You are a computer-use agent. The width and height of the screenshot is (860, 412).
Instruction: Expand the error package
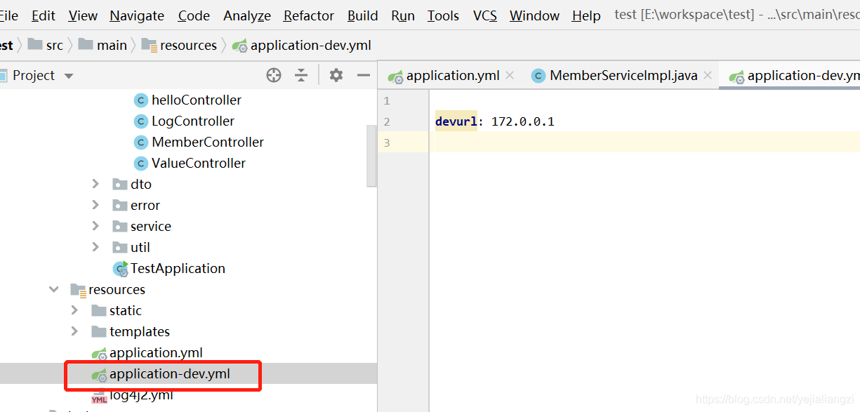(96, 205)
